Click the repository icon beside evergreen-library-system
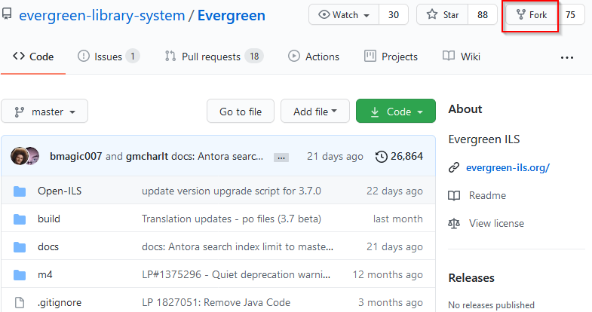Screen dimensions: 592x312 point(7,15)
